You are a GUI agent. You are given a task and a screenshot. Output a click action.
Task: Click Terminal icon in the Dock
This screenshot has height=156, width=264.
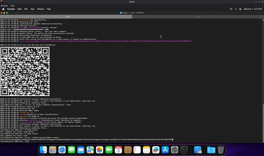coord(184,150)
